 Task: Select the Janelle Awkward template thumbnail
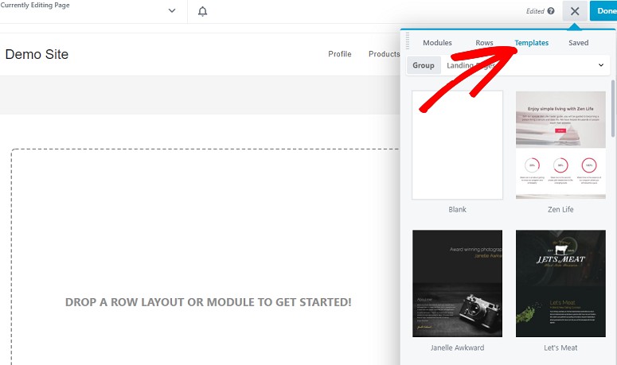tap(457, 283)
